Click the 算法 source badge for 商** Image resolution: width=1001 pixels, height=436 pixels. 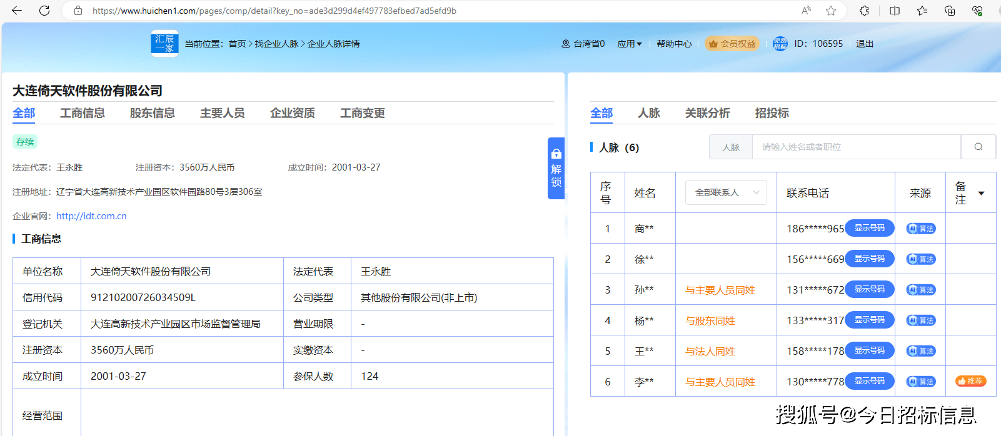(x=921, y=229)
